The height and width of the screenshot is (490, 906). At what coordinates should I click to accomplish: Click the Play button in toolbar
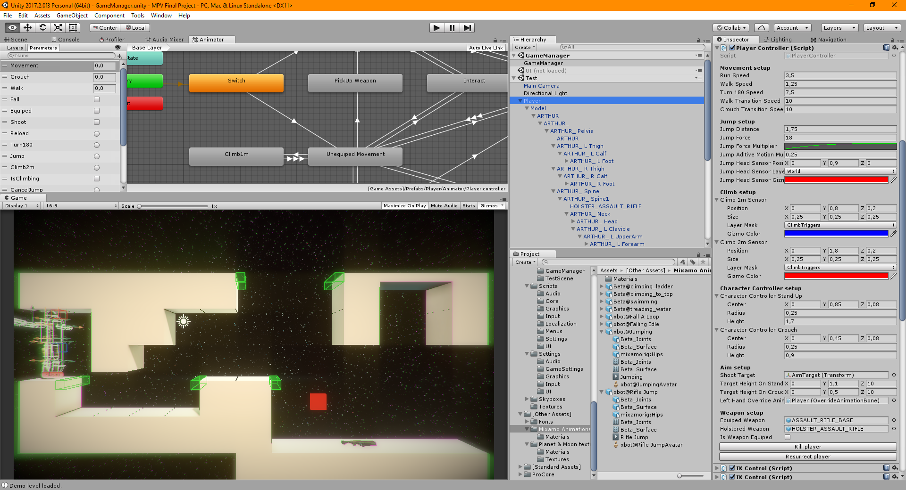click(436, 28)
